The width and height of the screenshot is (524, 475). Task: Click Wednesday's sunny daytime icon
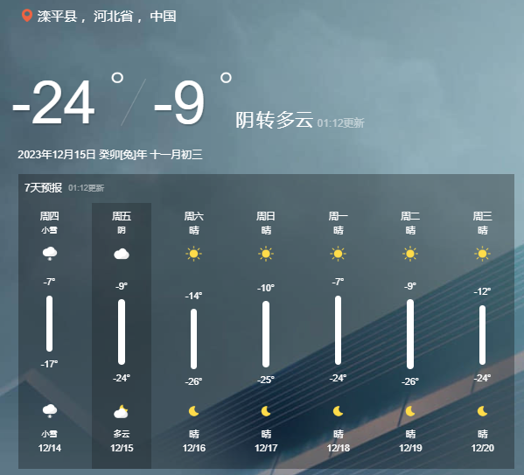(482, 254)
